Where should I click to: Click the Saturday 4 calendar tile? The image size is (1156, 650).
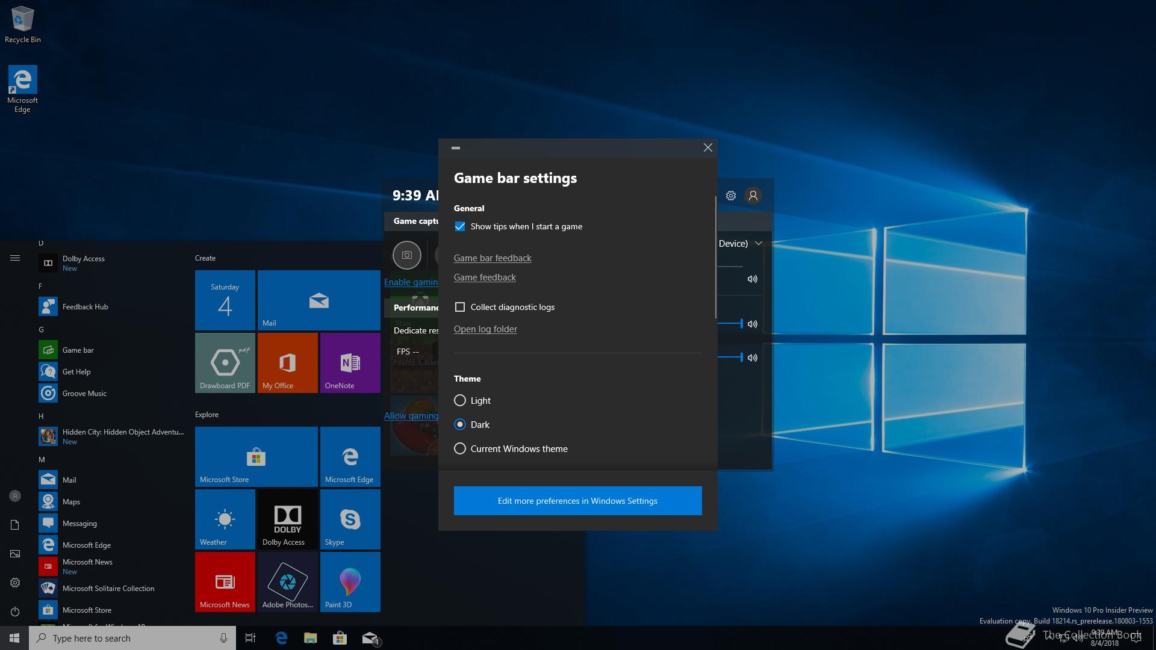pyautogui.click(x=225, y=300)
